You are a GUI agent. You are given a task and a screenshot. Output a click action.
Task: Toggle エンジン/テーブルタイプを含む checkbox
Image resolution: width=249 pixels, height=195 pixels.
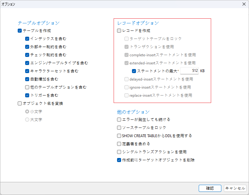(x=27, y=63)
